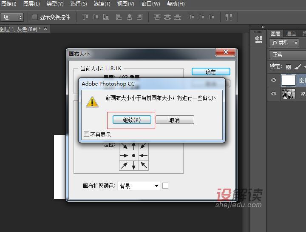
Task: Click the canvas extension color swatch
Action: coord(165,186)
